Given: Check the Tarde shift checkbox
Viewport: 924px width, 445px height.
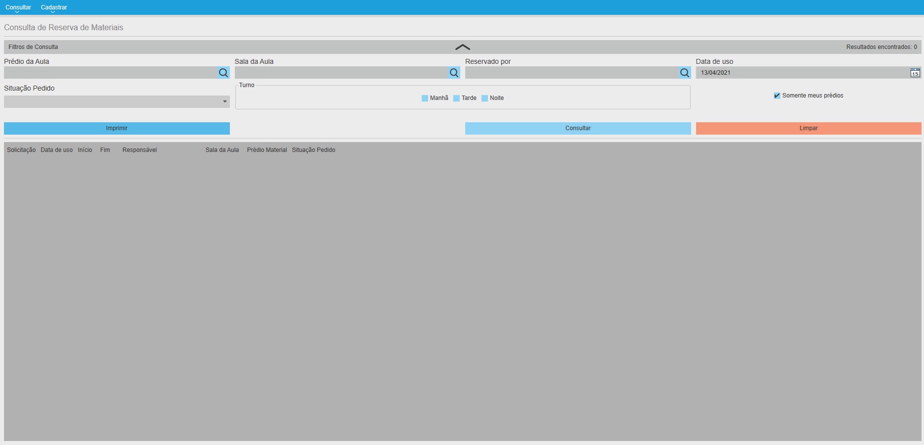Looking at the screenshot, I should point(456,98).
